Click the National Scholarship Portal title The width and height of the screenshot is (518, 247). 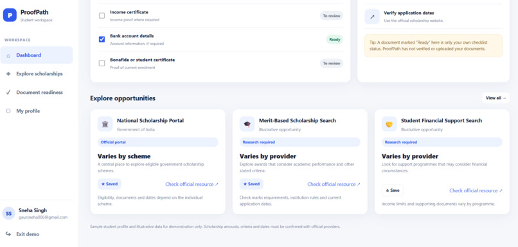click(150, 121)
